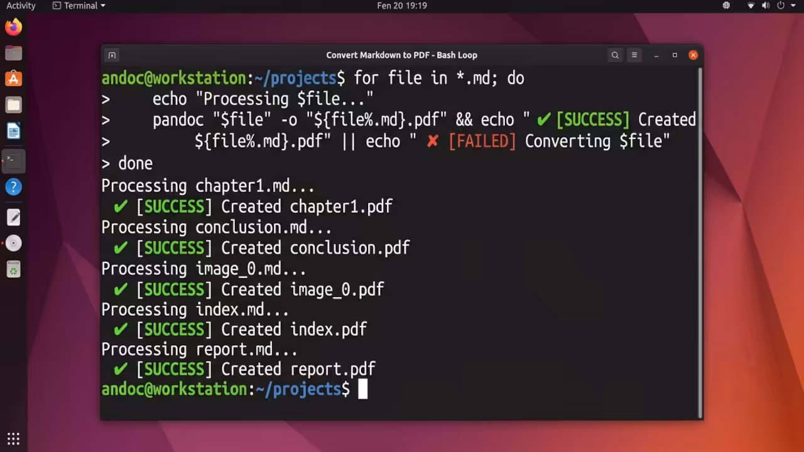The width and height of the screenshot is (804, 452).
Task: Click the volume icon in system tray
Action: coord(766,6)
